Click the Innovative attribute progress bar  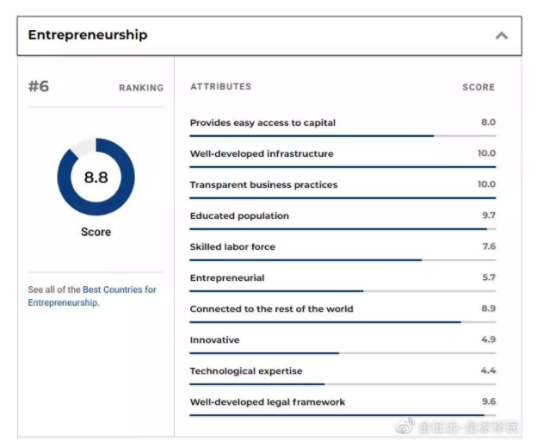(x=343, y=353)
